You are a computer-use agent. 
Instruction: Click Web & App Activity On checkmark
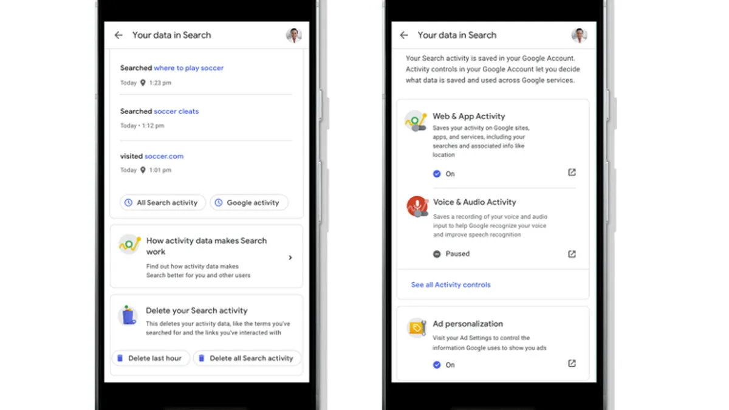coord(437,174)
